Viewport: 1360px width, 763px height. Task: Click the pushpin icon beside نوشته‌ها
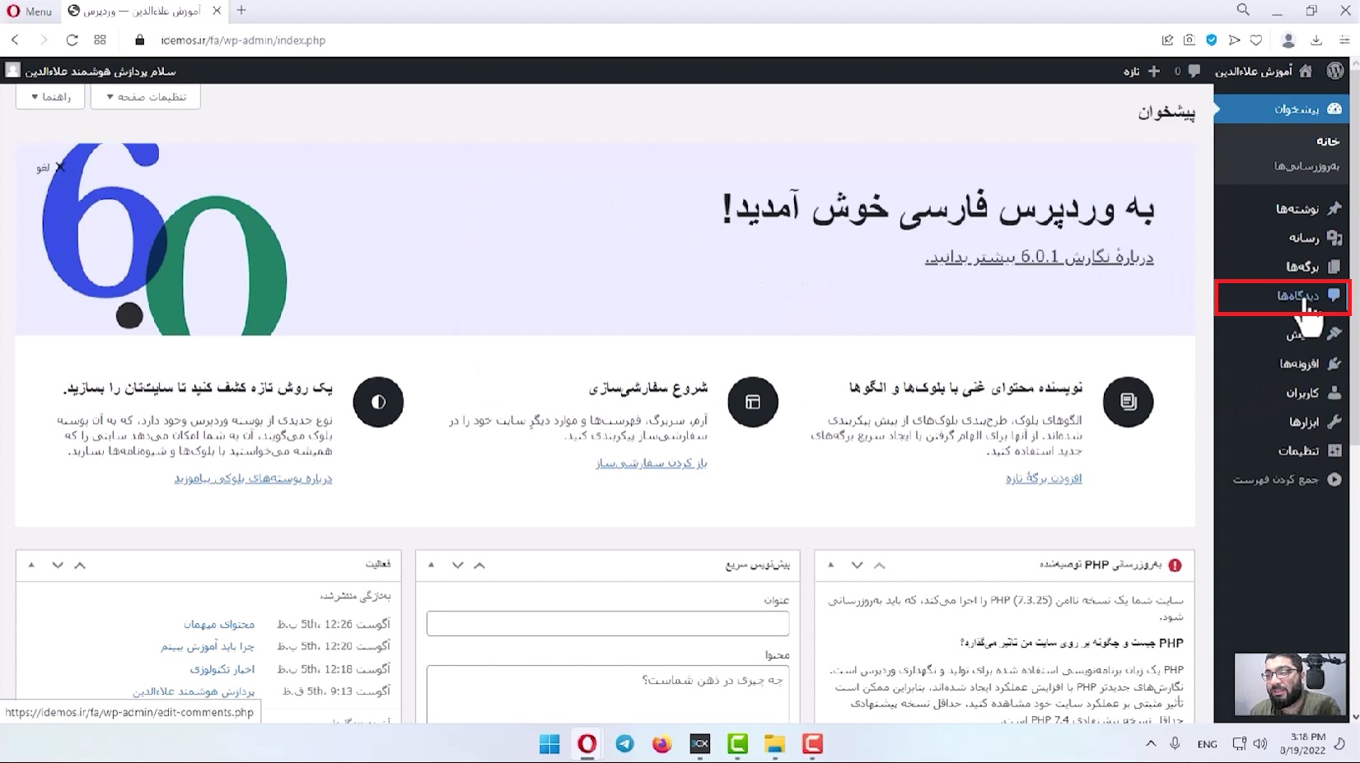[1334, 209]
